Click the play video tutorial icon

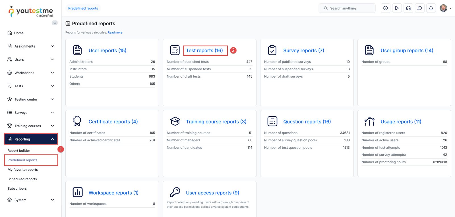pos(397,8)
